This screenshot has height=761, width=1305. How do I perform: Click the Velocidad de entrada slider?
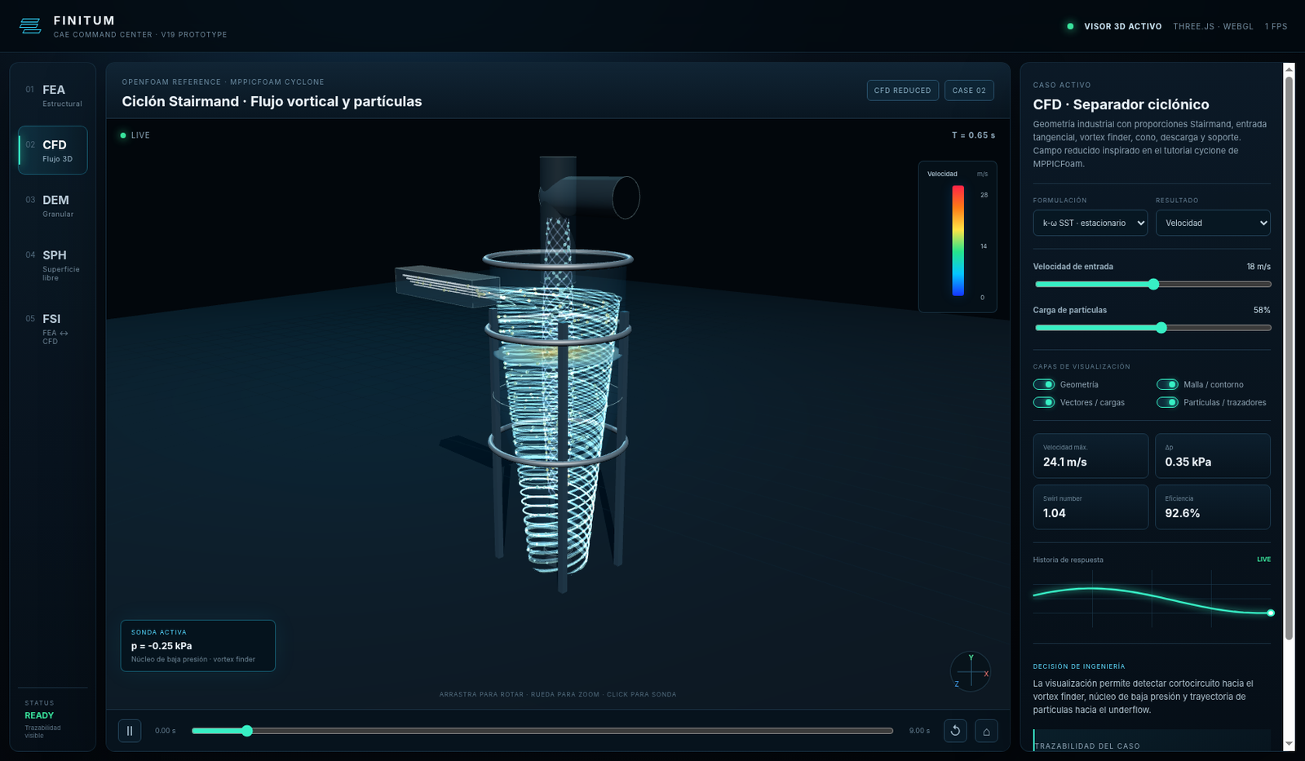[1152, 284]
